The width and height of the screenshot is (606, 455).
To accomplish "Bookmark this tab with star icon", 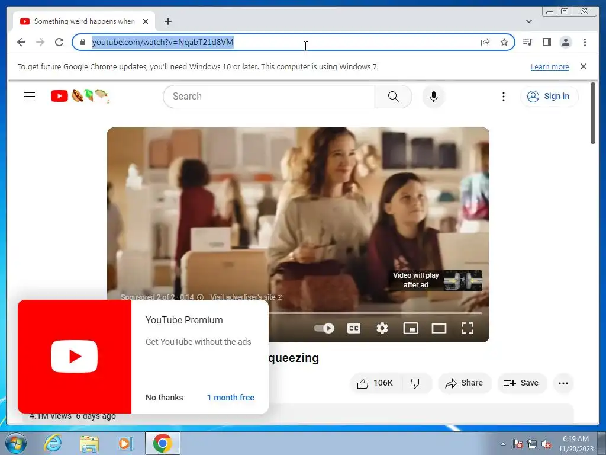I will (504, 42).
